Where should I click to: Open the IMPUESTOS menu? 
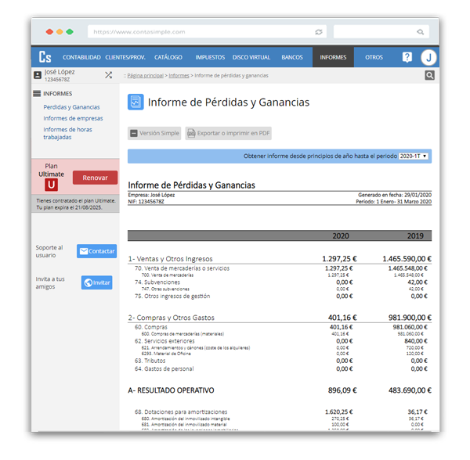tap(210, 57)
